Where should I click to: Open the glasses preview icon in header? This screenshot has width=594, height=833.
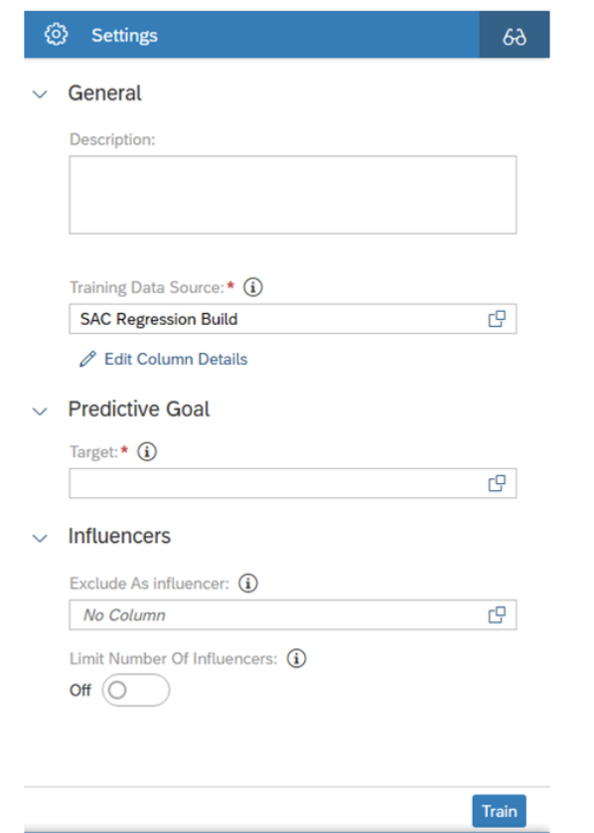point(515,35)
